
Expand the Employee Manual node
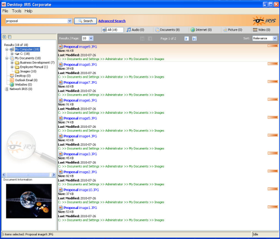point(12,67)
